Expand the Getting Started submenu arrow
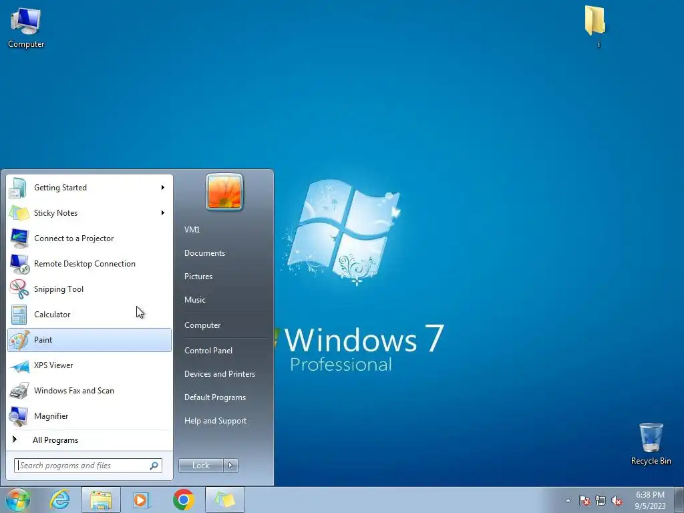 coord(163,188)
